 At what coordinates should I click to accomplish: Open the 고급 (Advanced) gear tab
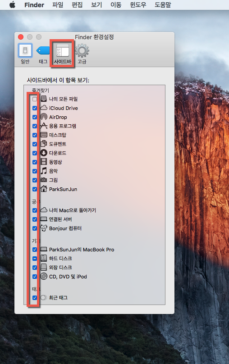click(x=82, y=54)
